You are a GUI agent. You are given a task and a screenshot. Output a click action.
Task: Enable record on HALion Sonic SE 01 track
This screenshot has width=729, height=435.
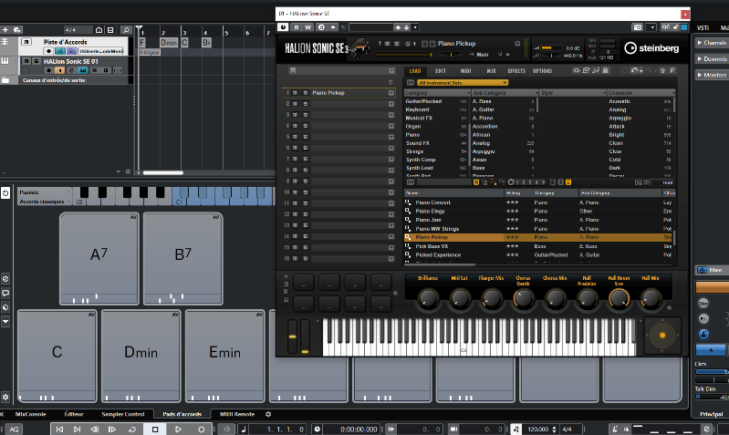click(48, 70)
